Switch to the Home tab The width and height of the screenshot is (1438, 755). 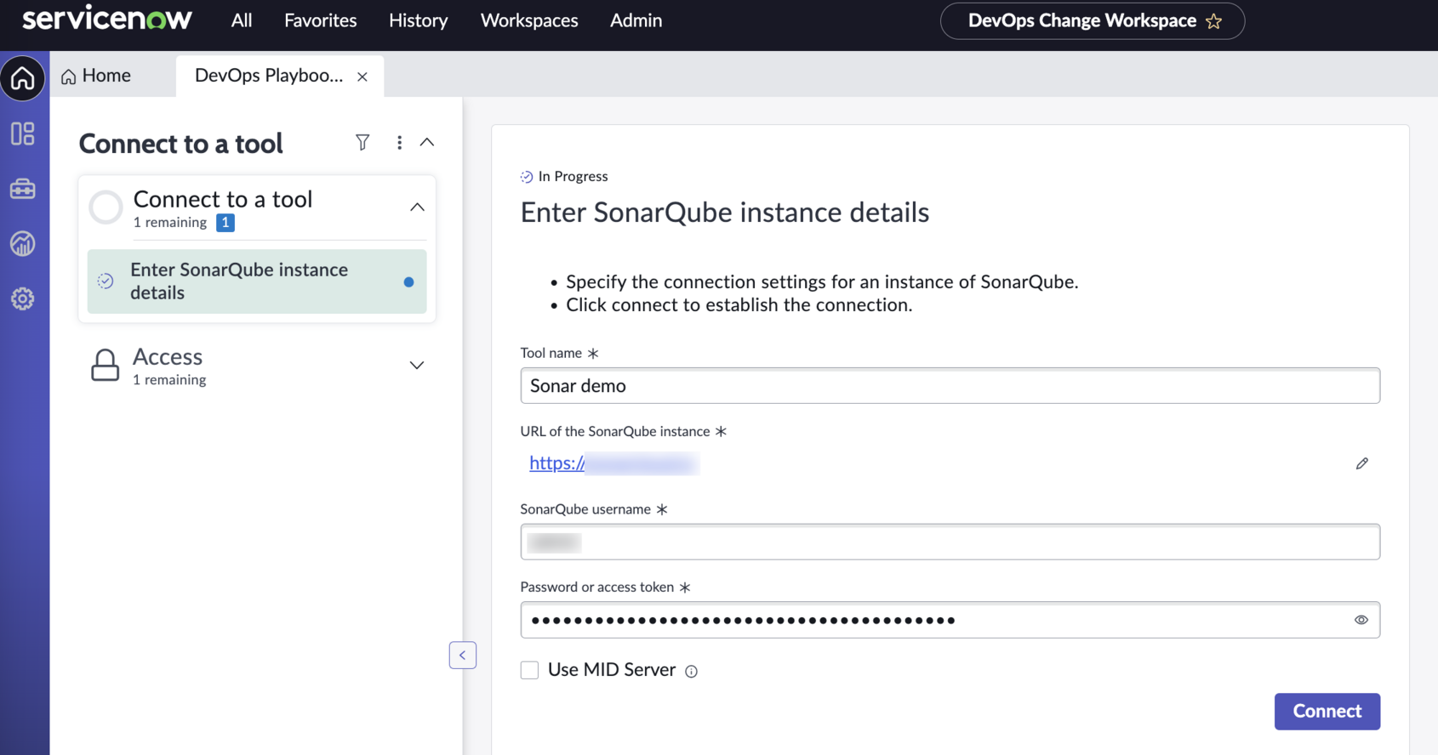96,76
